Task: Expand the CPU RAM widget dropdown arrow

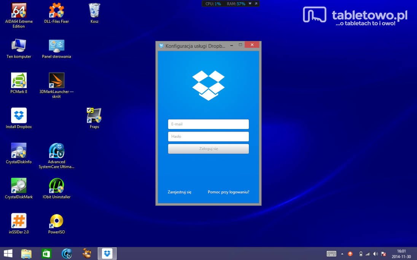Action: point(250,4)
